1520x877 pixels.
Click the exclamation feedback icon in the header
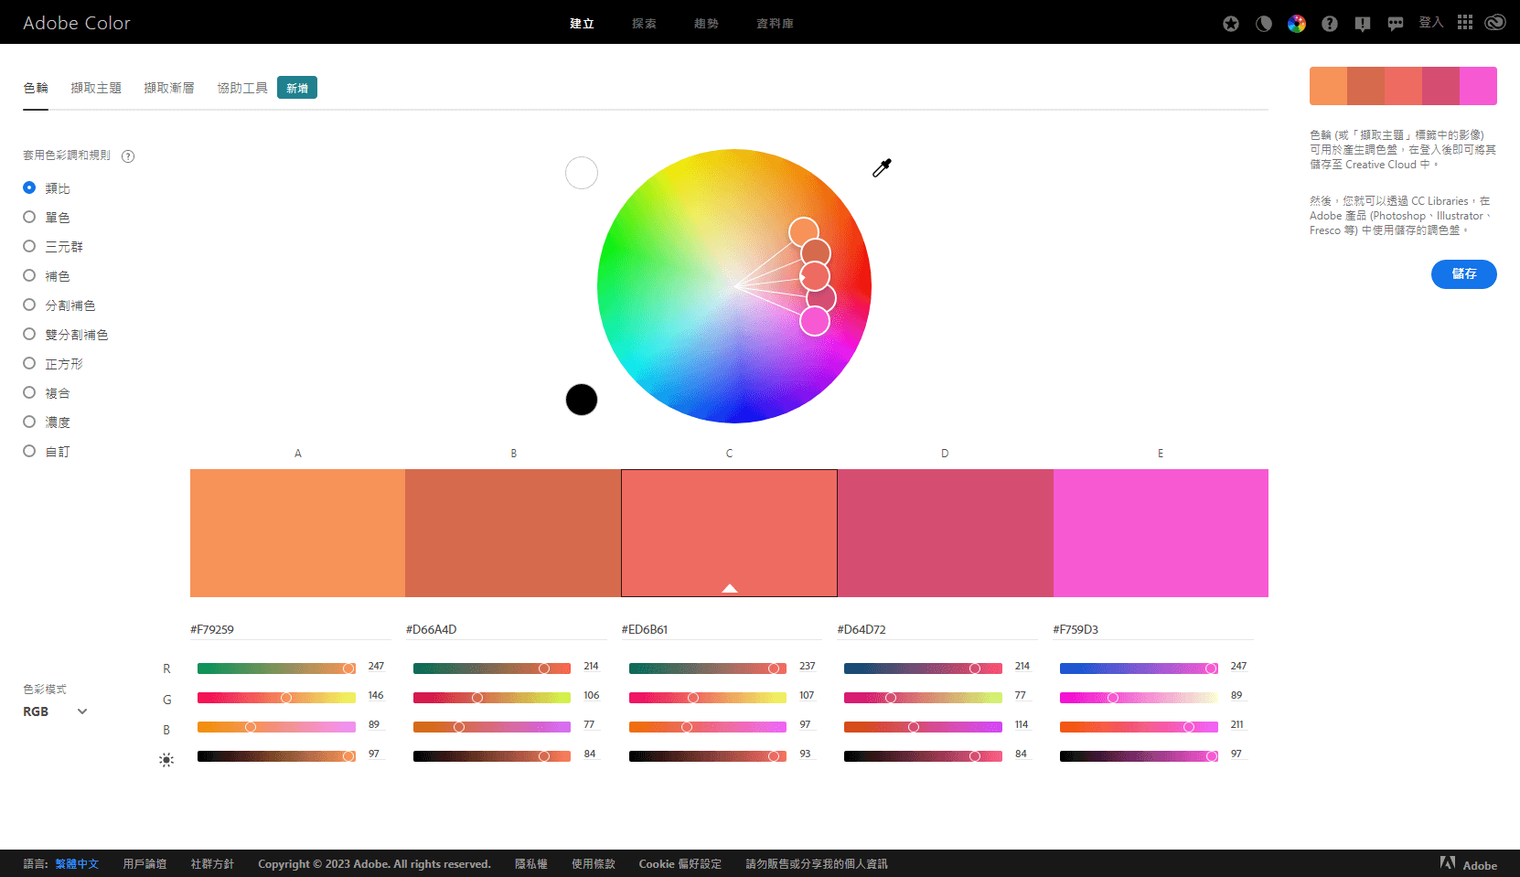[1363, 24]
